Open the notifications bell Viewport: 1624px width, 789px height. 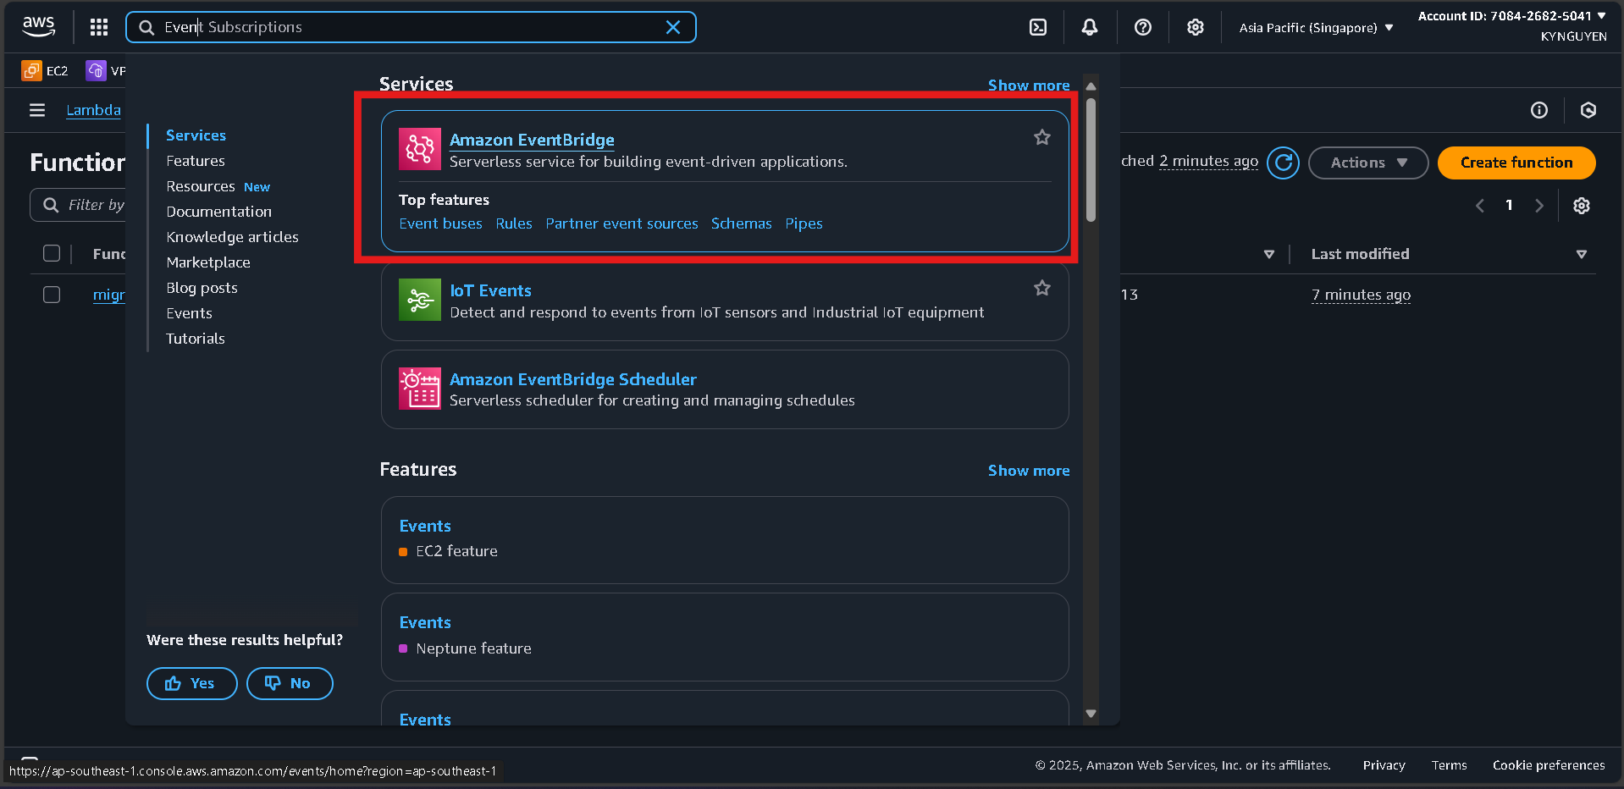click(1090, 27)
